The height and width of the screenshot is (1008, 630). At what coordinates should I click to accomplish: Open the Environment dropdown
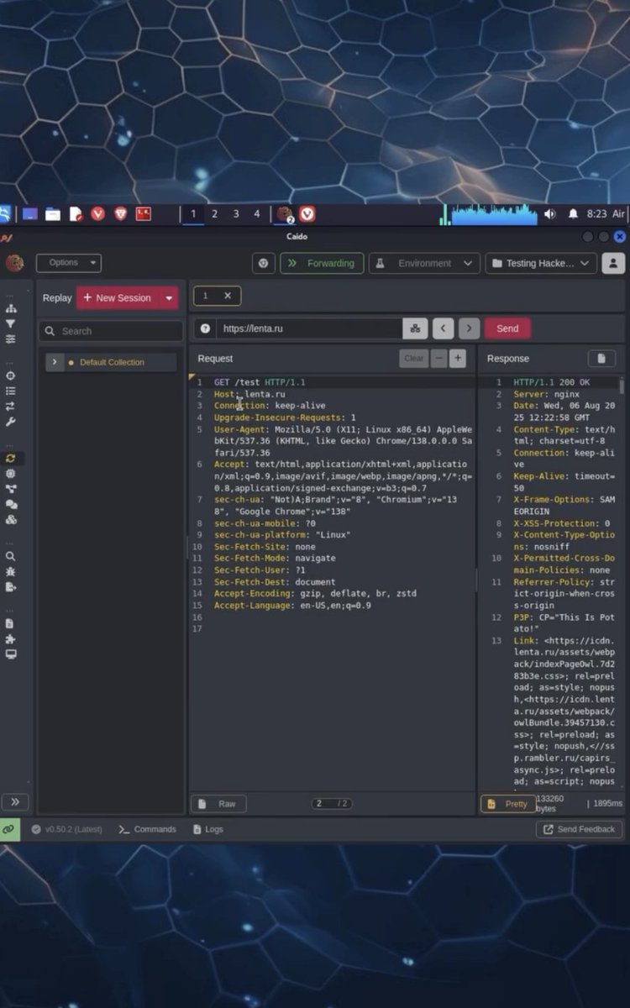[424, 263]
